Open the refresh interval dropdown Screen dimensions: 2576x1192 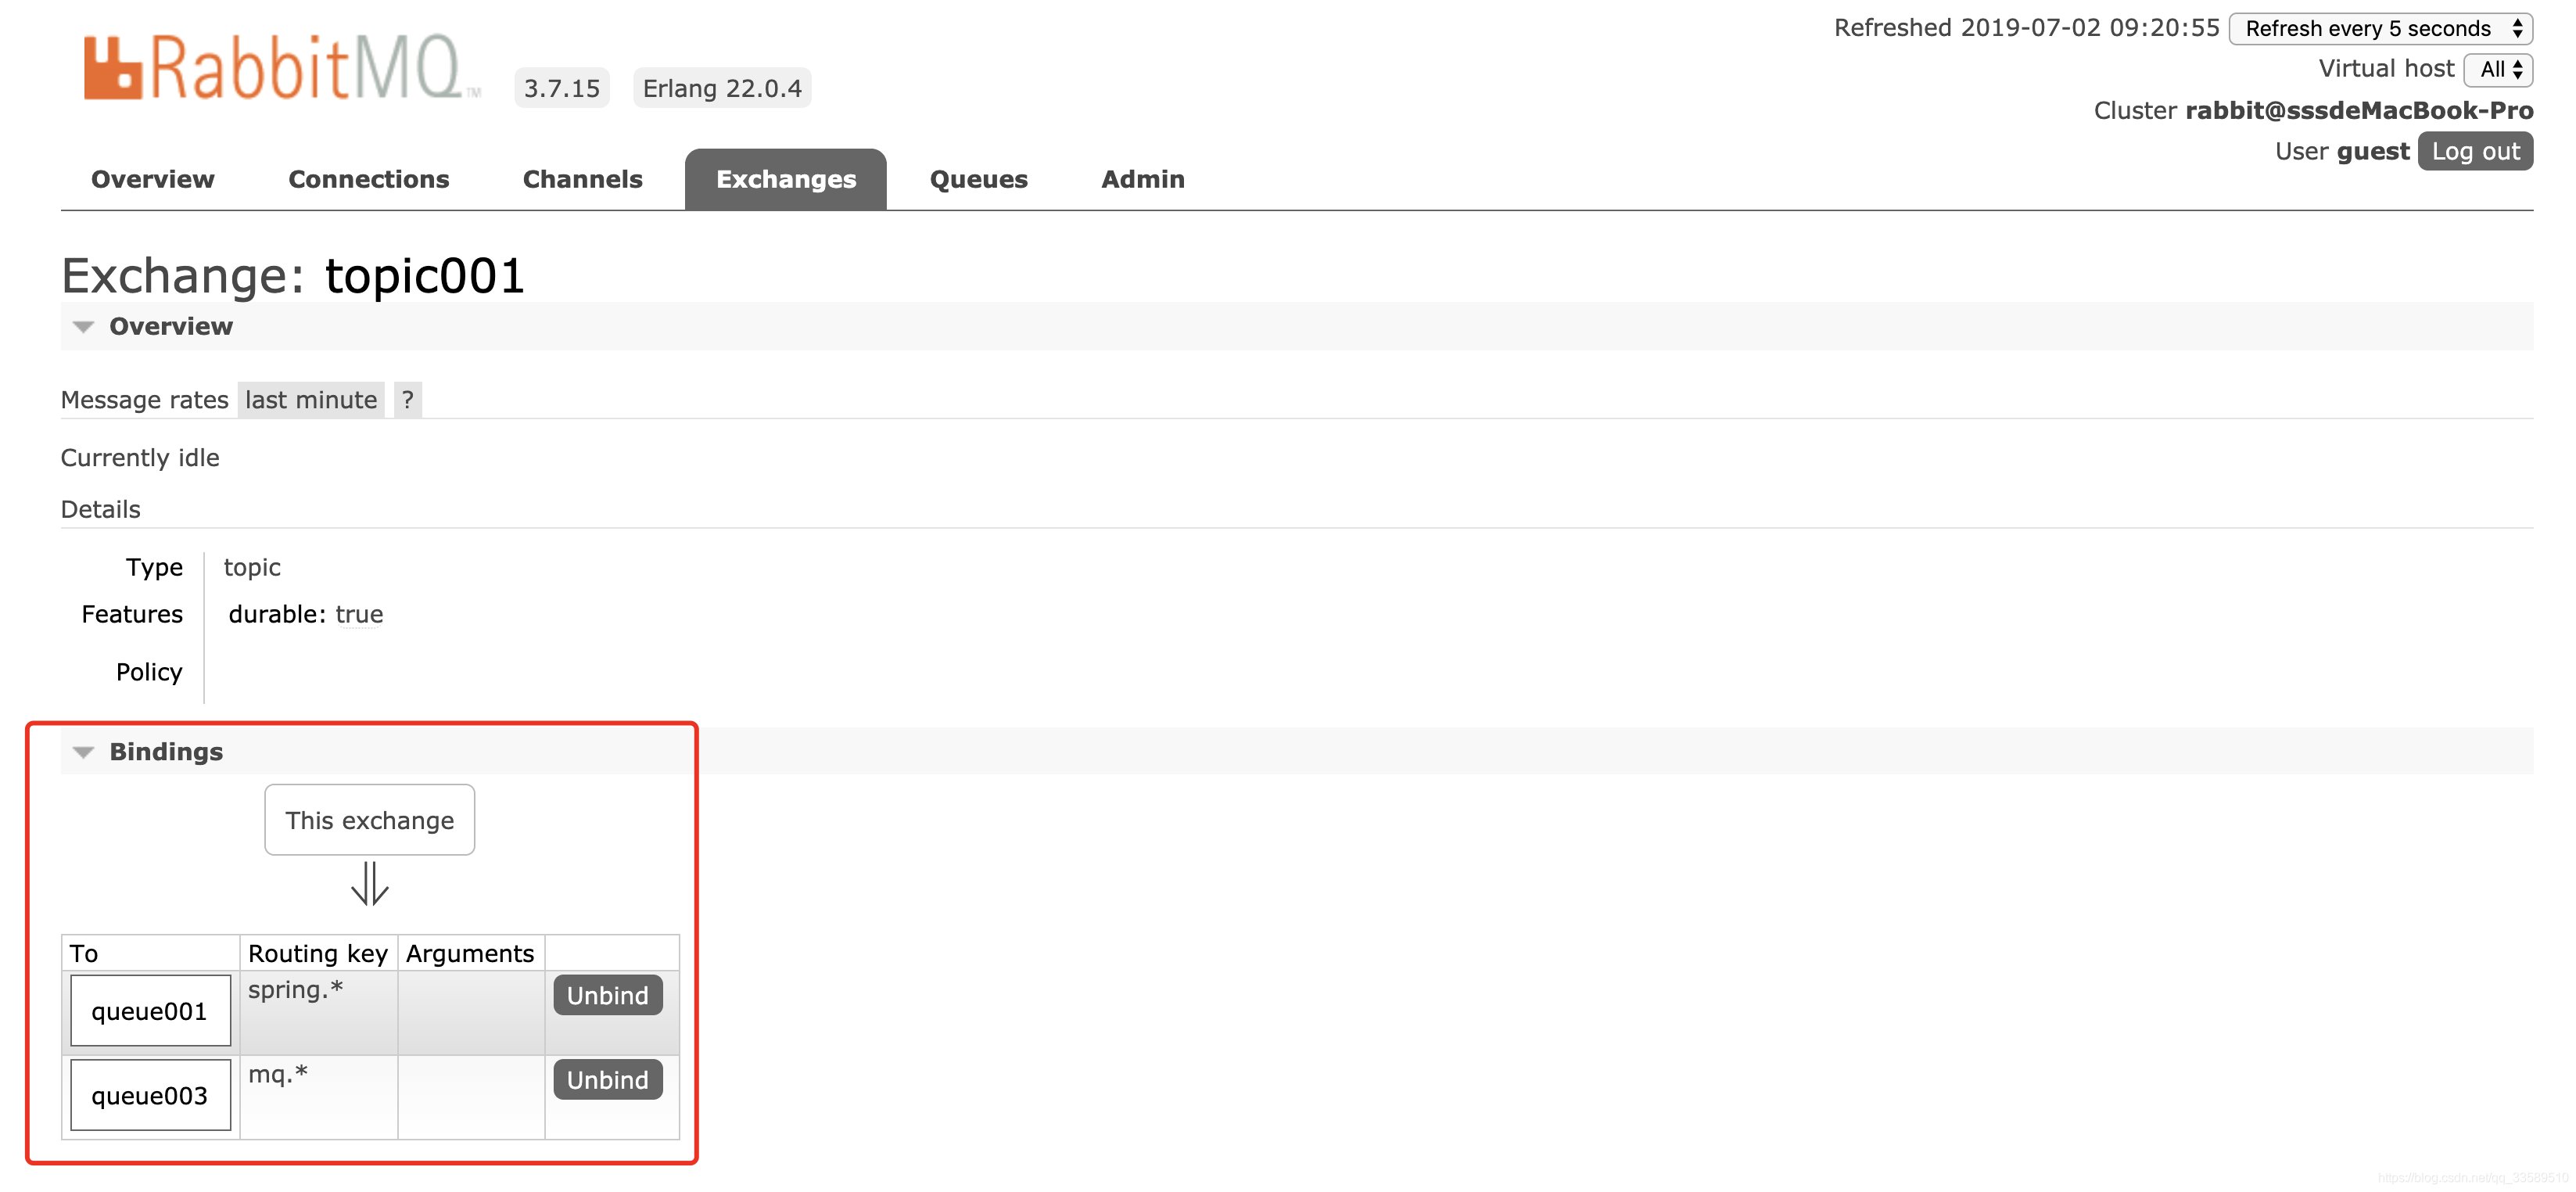(x=2379, y=28)
